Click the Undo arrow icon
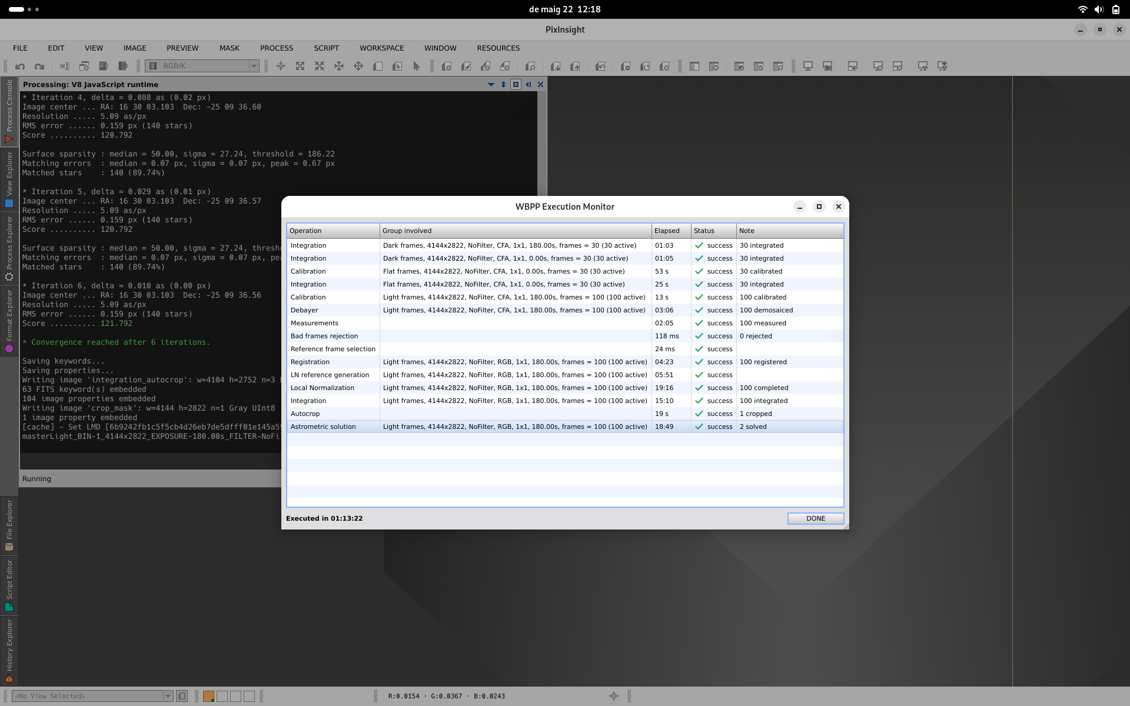The height and width of the screenshot is (706, 1130). [20, 66]
